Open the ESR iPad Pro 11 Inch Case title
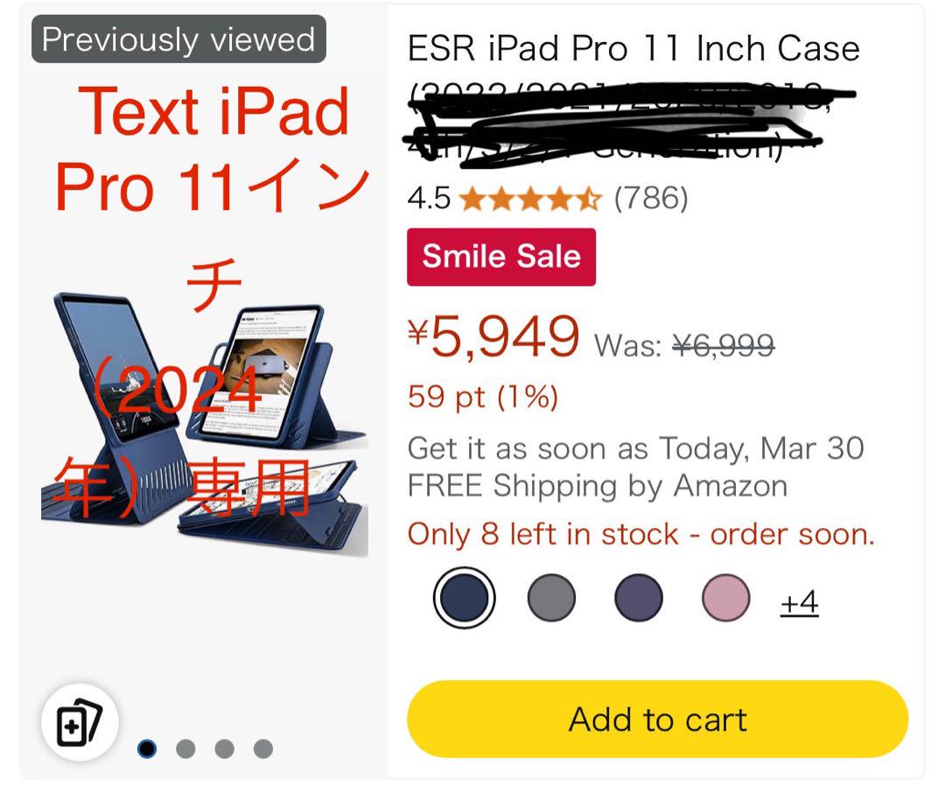This screenshot has width=945, height=787. tap(633, 48)
